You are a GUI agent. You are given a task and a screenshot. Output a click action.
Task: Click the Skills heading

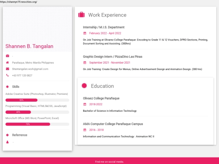(x=16, y=87)
